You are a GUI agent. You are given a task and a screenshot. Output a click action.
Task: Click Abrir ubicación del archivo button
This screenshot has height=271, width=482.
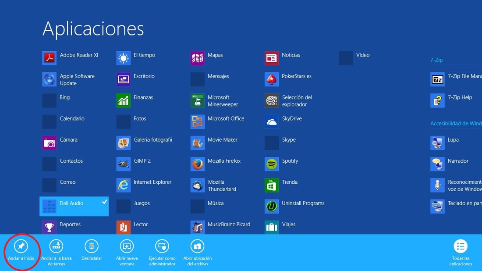tap(197, 253)
